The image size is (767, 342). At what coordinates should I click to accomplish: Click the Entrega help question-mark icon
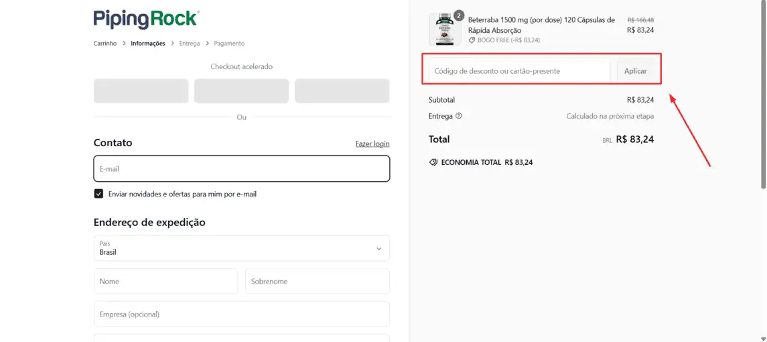click(x=459, y=116)
